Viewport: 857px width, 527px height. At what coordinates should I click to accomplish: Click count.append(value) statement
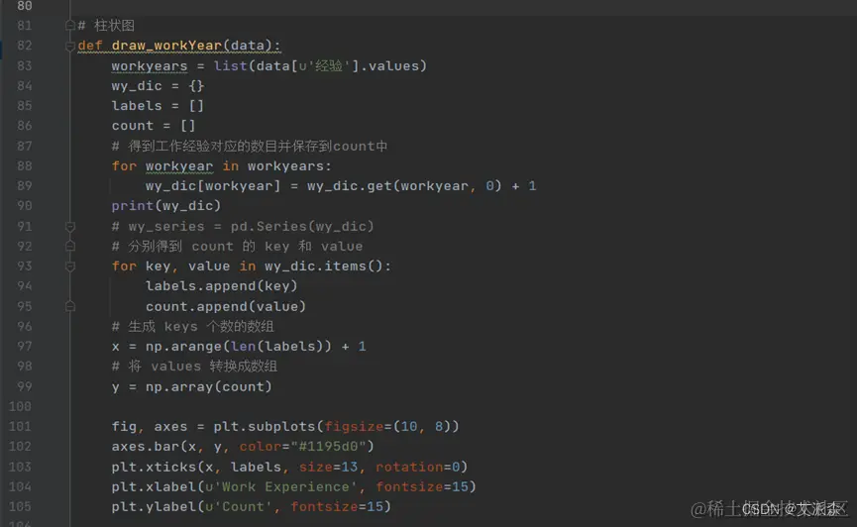click(226, 307)
